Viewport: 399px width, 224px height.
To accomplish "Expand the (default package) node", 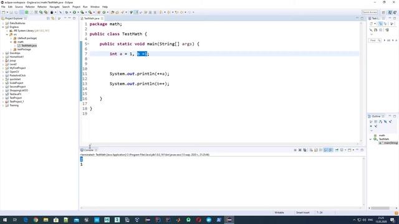I will 11,38.
